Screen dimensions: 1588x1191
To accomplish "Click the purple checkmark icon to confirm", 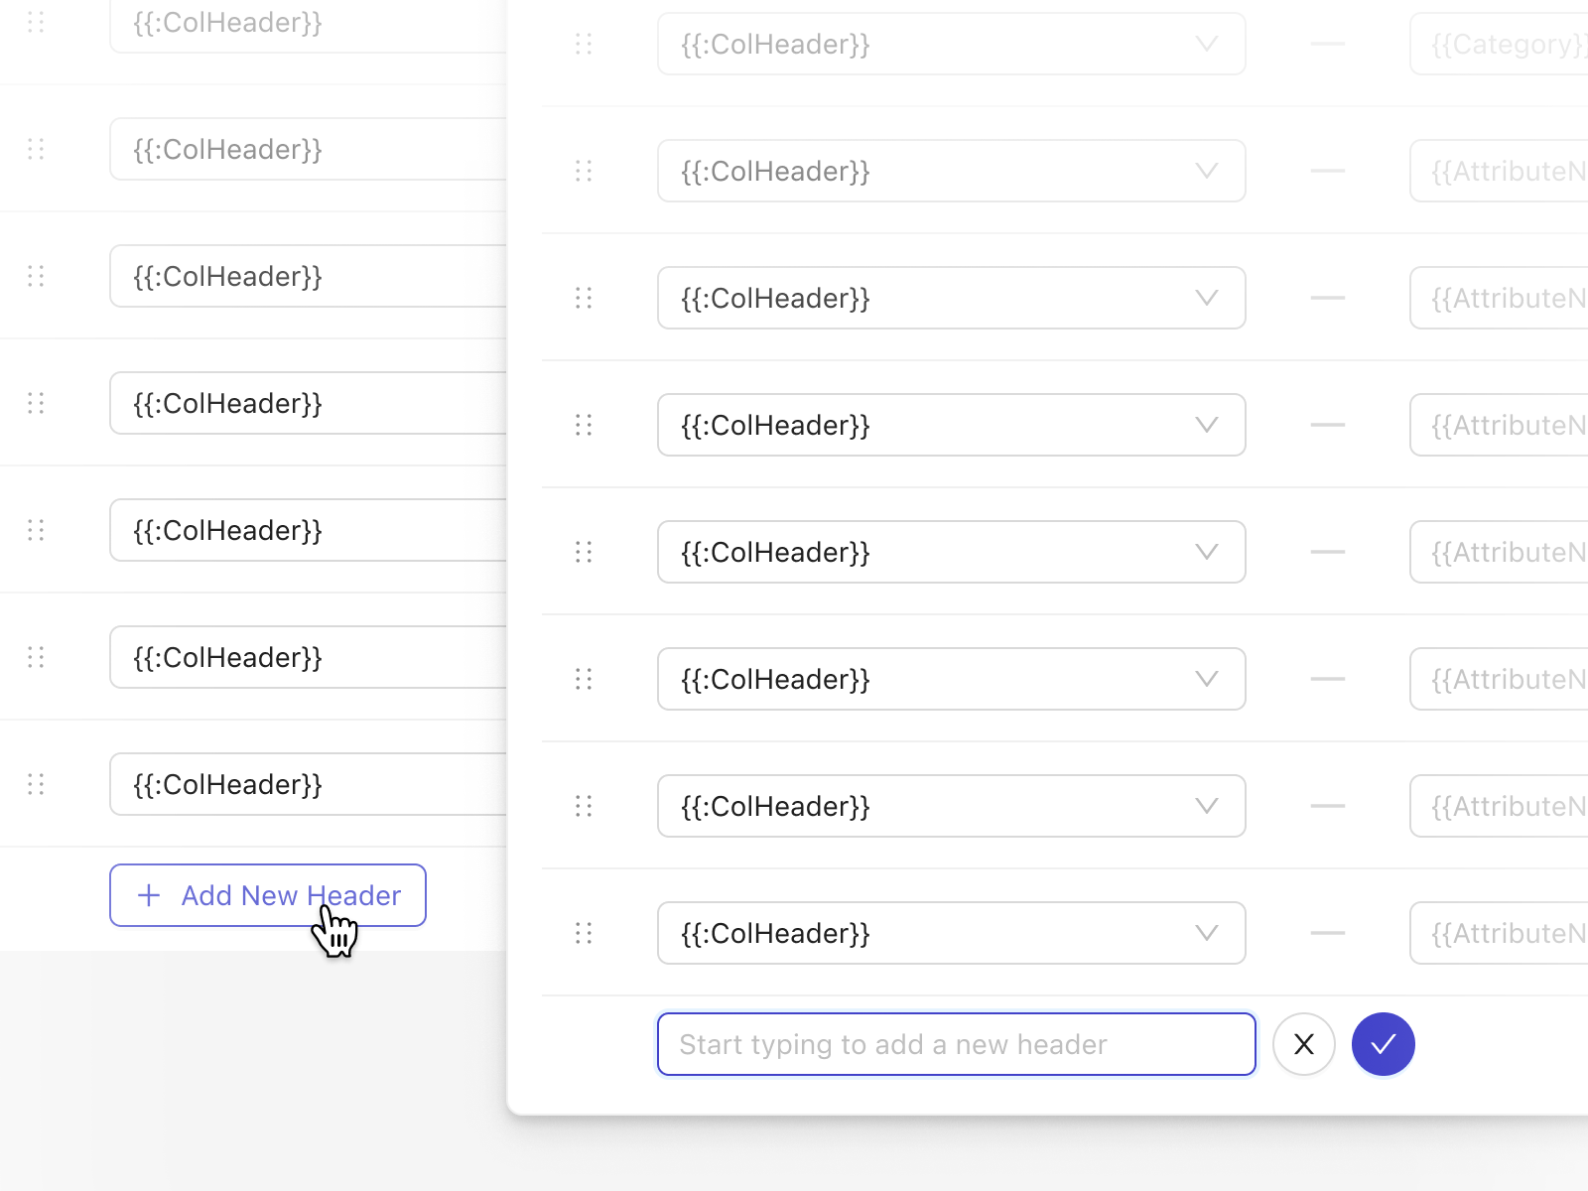I will [x=1383, y=1044].
